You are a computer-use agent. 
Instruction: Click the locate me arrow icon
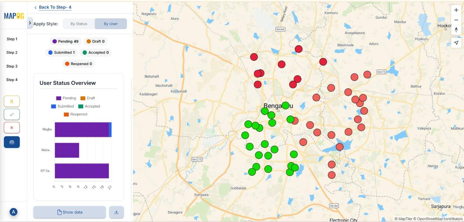(456, 43)
